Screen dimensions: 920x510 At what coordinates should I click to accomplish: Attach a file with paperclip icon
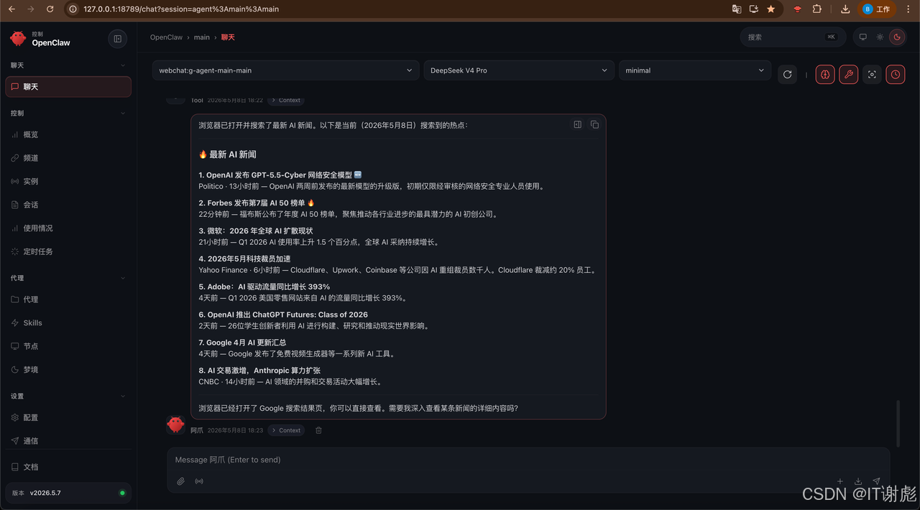[181, 481]
